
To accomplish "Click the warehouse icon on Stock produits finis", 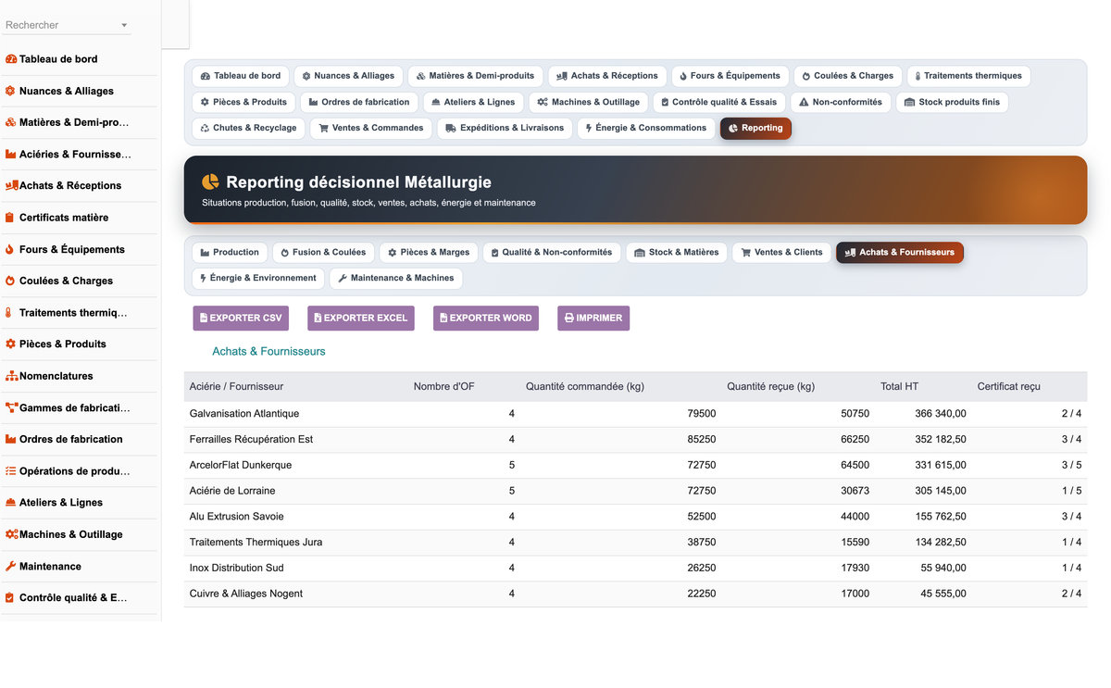I will click(909, 102).
